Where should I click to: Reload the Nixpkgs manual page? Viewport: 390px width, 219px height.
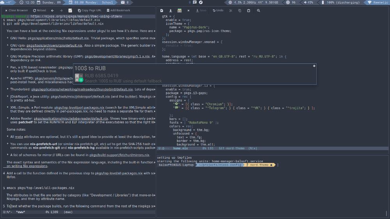(x=39, y=11)
